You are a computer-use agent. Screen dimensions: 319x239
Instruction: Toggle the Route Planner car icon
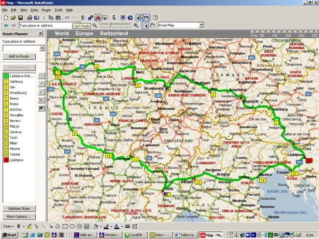pos(98,18)
